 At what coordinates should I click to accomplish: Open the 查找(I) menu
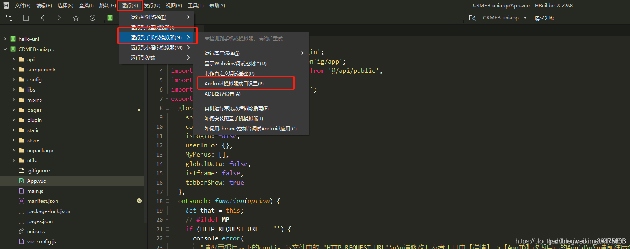[x=86, y=6]
